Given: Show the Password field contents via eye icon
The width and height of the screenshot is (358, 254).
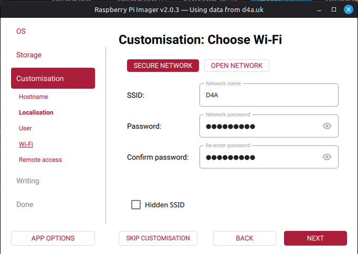Looking at the screenshot, I should pos(327,126).
